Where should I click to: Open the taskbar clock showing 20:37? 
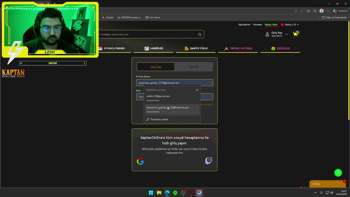(341, 193)
